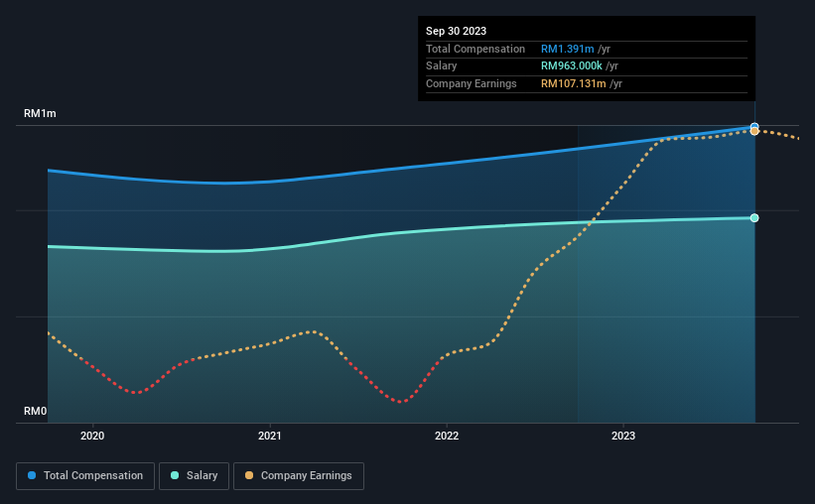Click the teal Salary data point marker
The image size is (815, 504).
pos(754,217)
